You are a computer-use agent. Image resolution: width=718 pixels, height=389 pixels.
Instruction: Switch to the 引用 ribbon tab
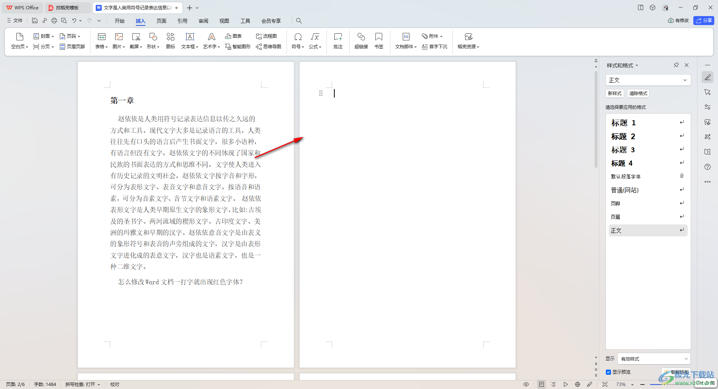tap(182, 21)
